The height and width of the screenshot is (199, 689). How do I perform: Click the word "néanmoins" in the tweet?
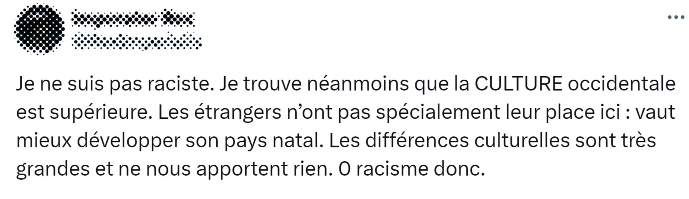[358, 84]
